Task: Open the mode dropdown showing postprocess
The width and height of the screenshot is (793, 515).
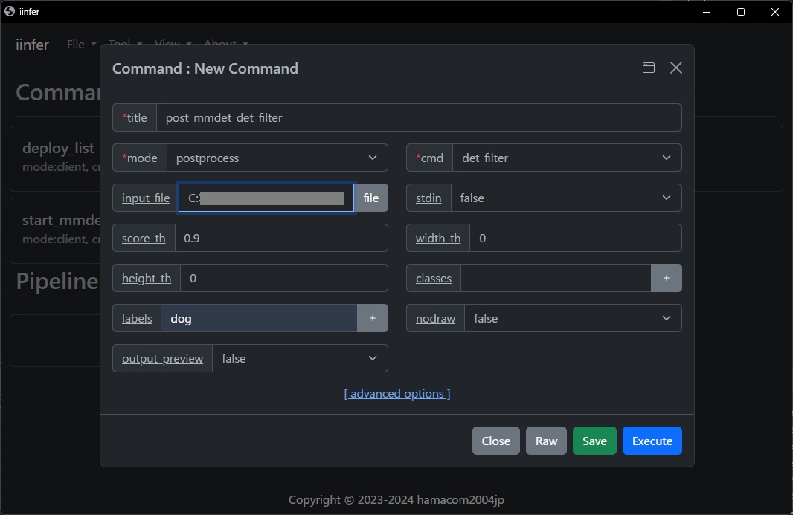Action: click(277, 158)
